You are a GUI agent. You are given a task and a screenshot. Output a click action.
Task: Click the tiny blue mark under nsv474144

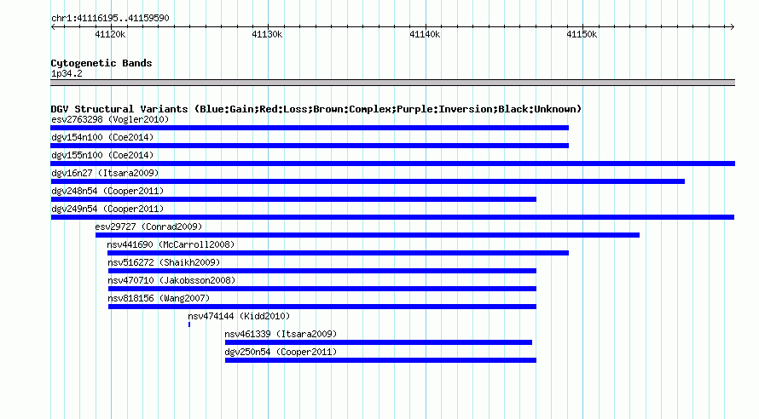point(189,324)
